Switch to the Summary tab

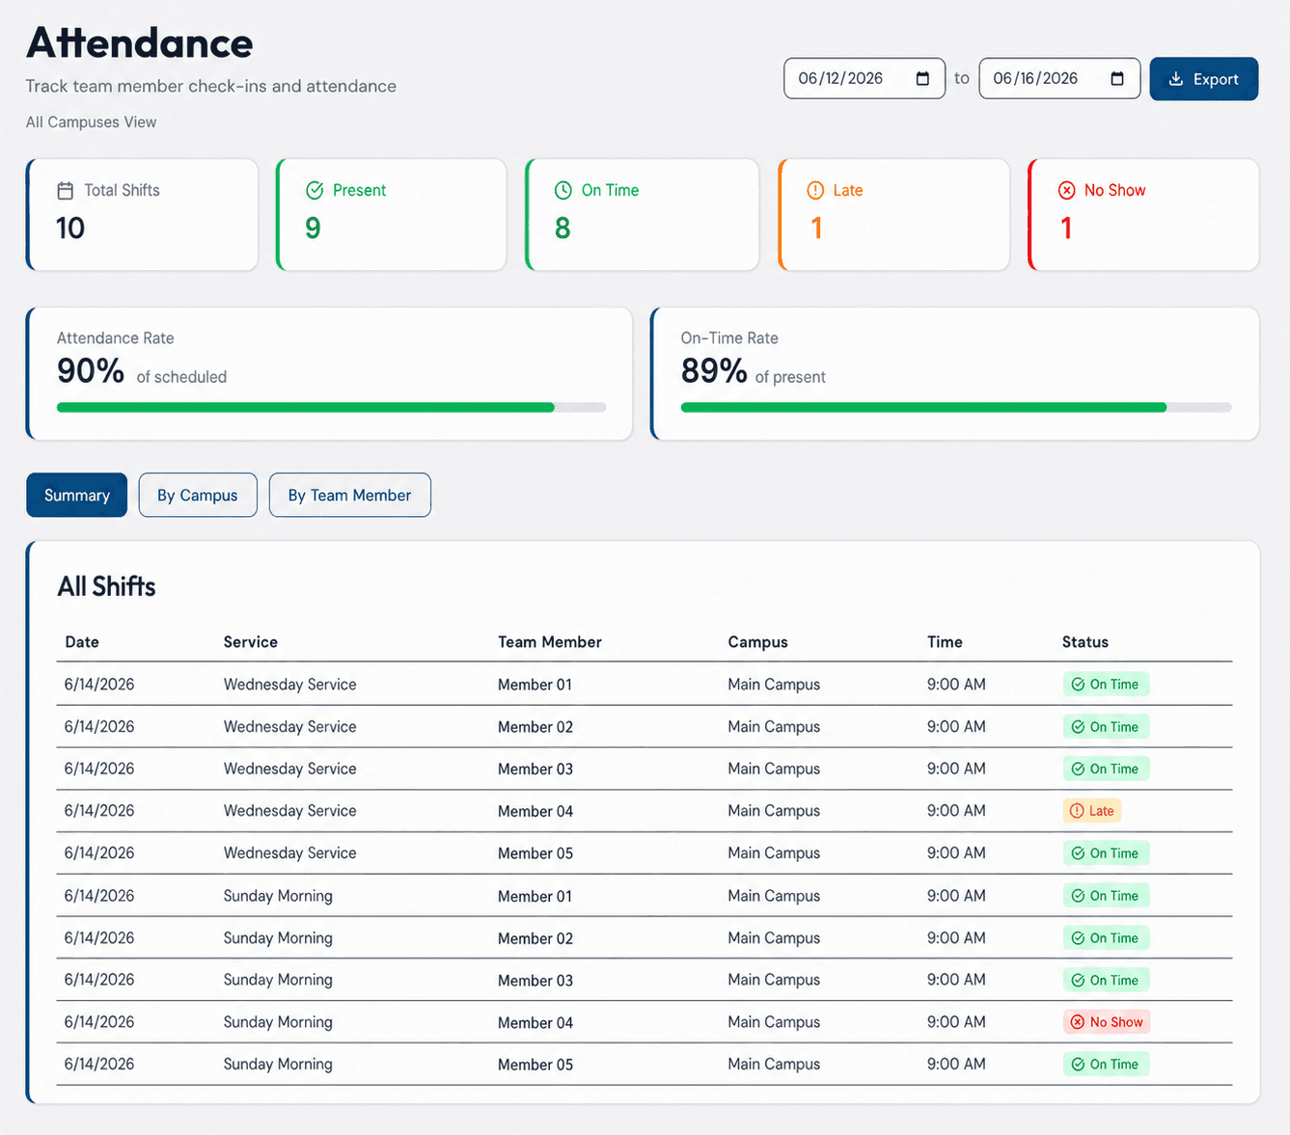(x=76, y=495)
